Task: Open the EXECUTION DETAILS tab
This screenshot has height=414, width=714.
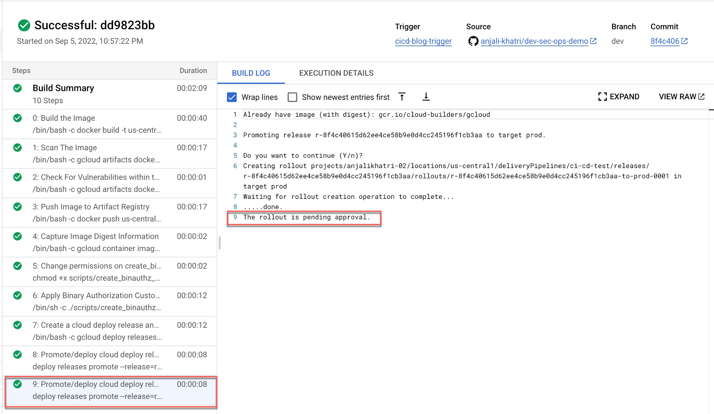Action: [336, 73]
